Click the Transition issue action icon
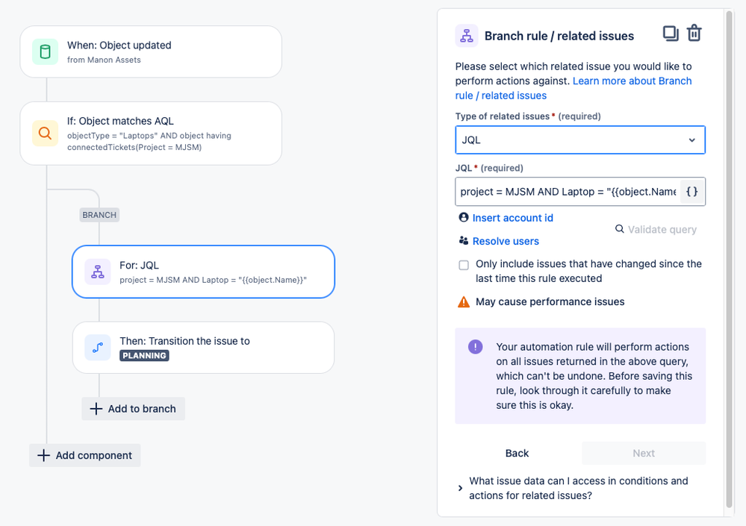 click(98, 348)
